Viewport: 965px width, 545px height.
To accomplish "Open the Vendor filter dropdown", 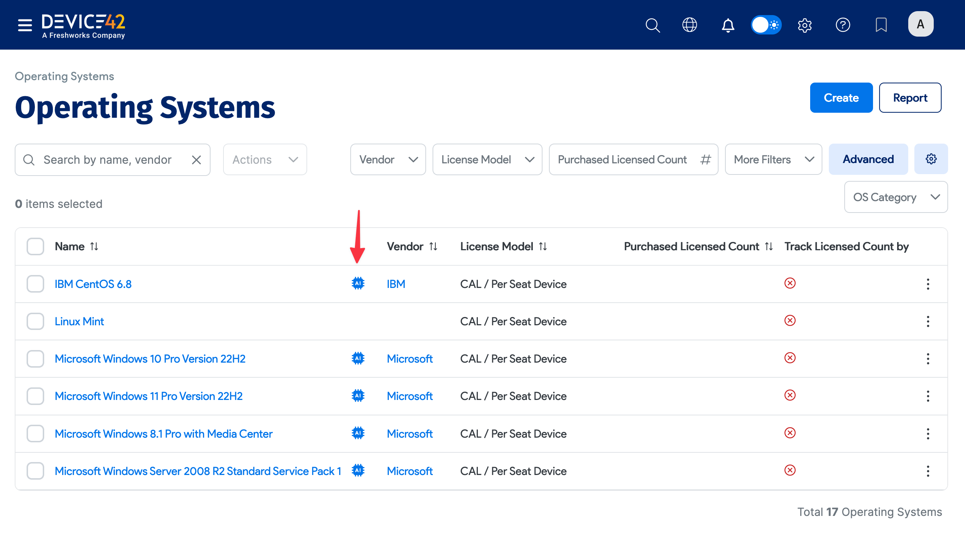I will click(388, 159).
